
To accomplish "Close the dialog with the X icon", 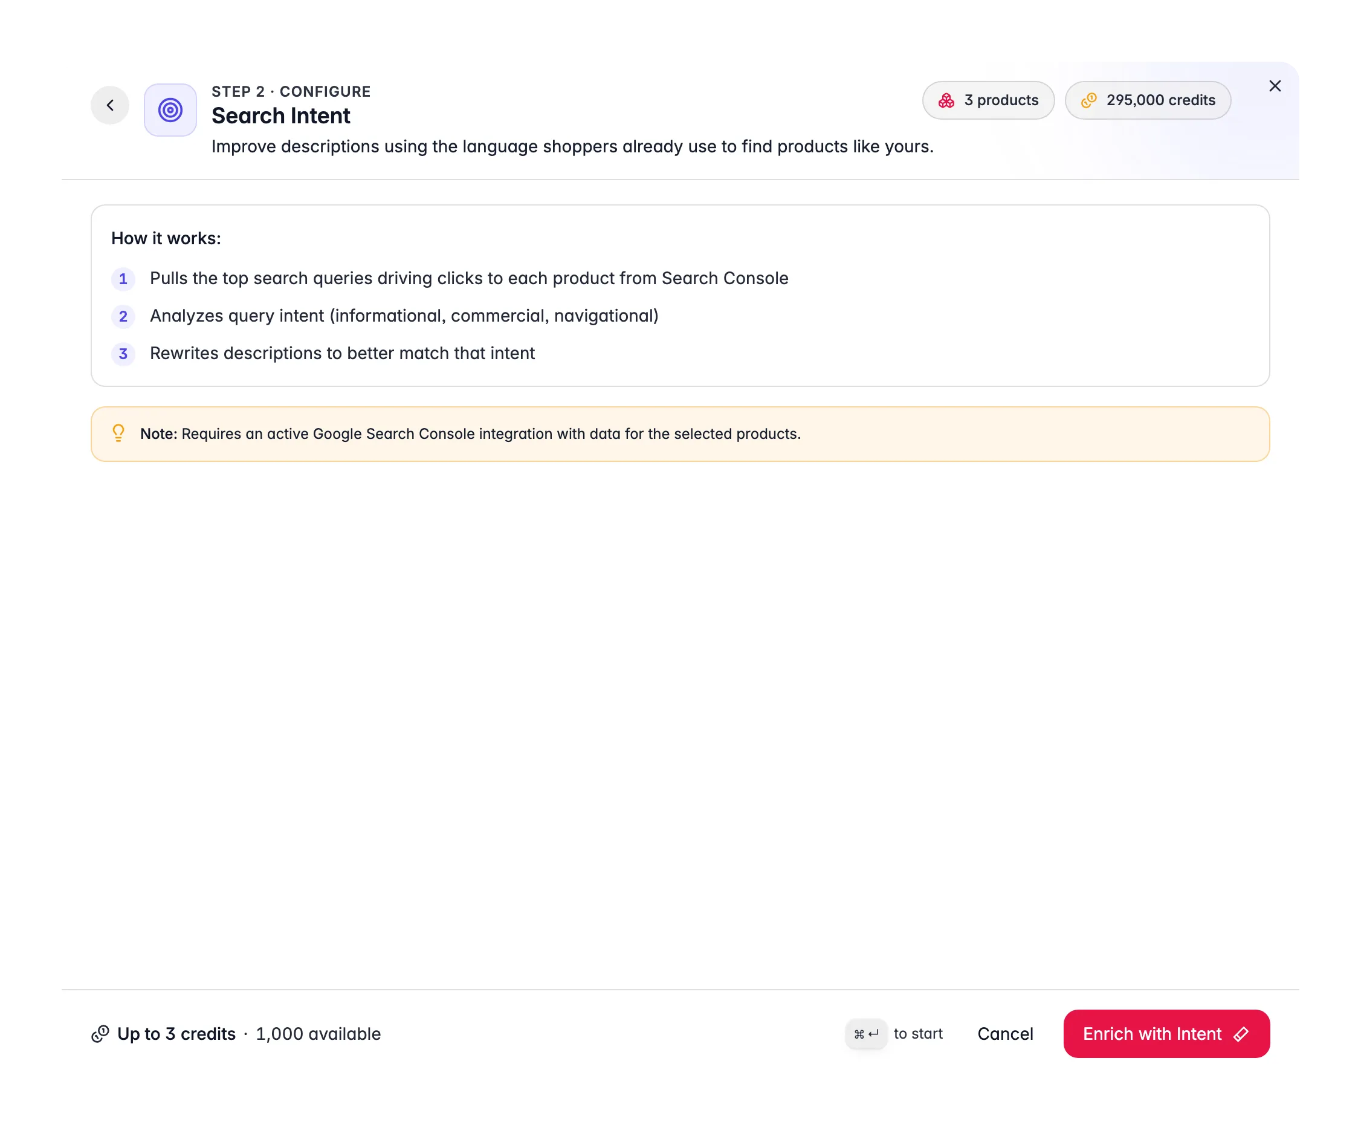I will [x=1275, y=86].
